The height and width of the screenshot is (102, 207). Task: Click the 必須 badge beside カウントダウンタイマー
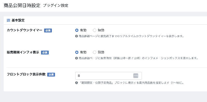pyautogui.click(x=48, y=31)
